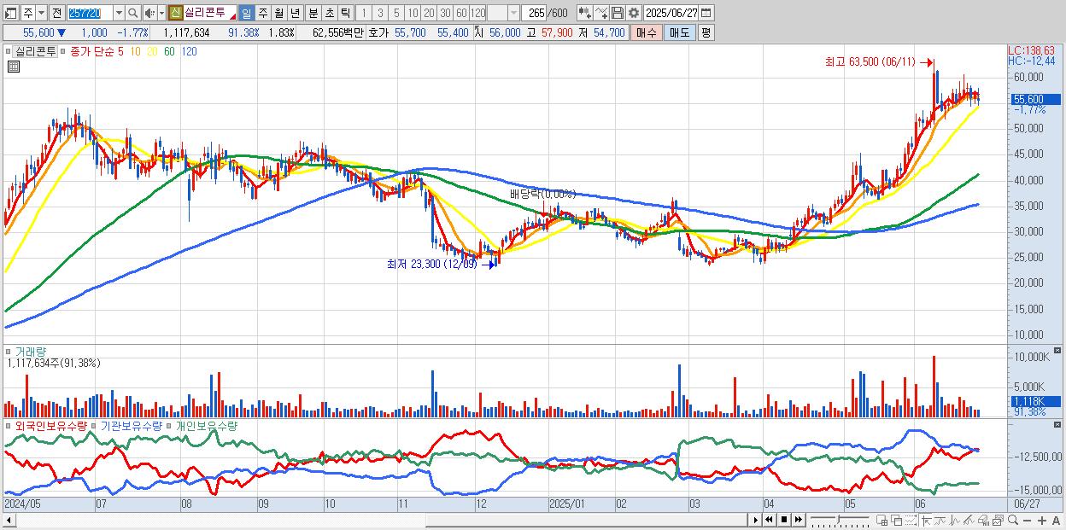Select the 1 interval tab

coord(363,13)
